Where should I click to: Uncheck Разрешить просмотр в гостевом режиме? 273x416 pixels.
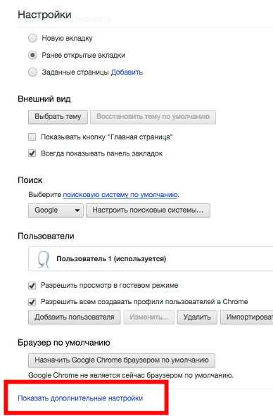point(32,286)
